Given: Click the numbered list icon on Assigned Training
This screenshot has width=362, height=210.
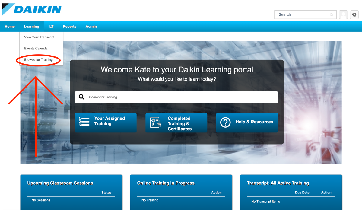Looking at the screenshot, I should (x=84, y=122).
